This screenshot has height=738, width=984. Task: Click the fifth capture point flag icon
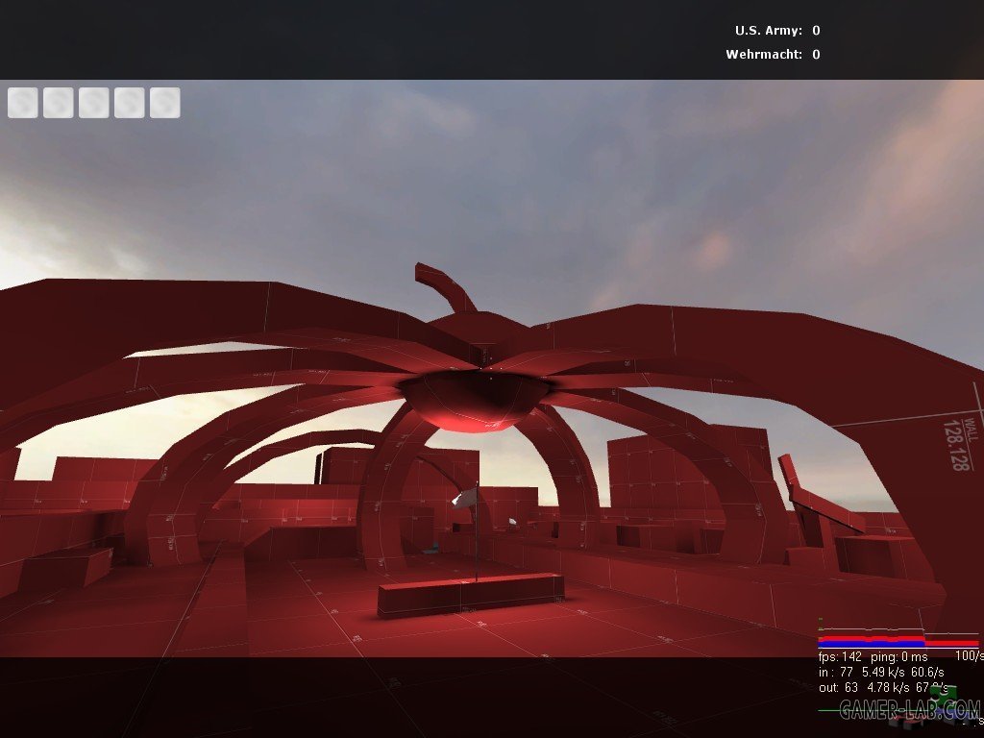click(165, 103)
